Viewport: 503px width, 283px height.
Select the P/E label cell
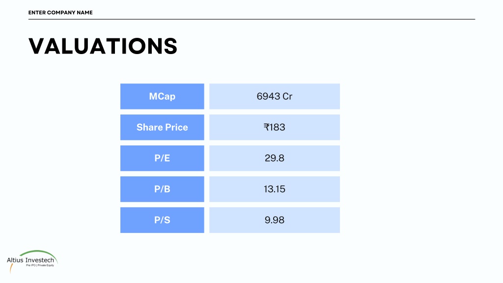[x=162, y=158]
